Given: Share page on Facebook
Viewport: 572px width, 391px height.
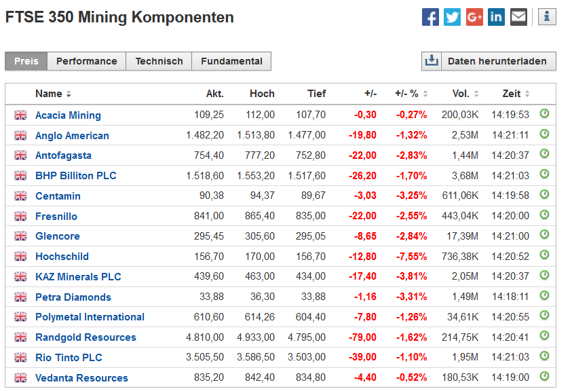Looking at the screenshot, I should (430, 17).
